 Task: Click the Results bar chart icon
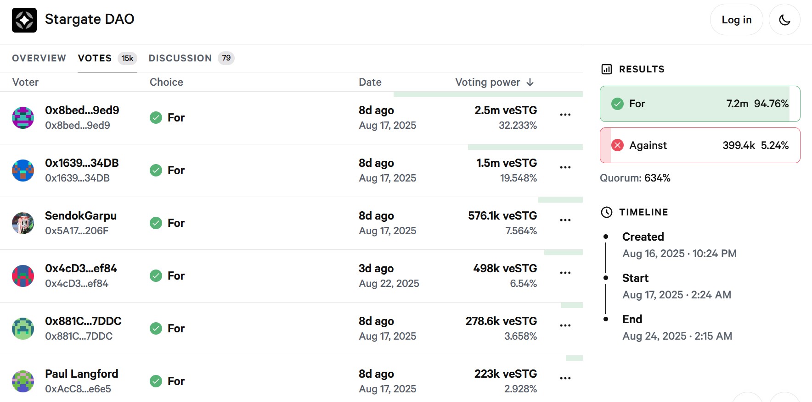tap(607, 69)
